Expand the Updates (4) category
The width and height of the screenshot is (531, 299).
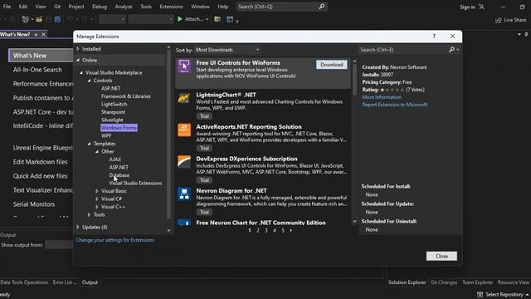pyautogui.click(x=78, y=227)
